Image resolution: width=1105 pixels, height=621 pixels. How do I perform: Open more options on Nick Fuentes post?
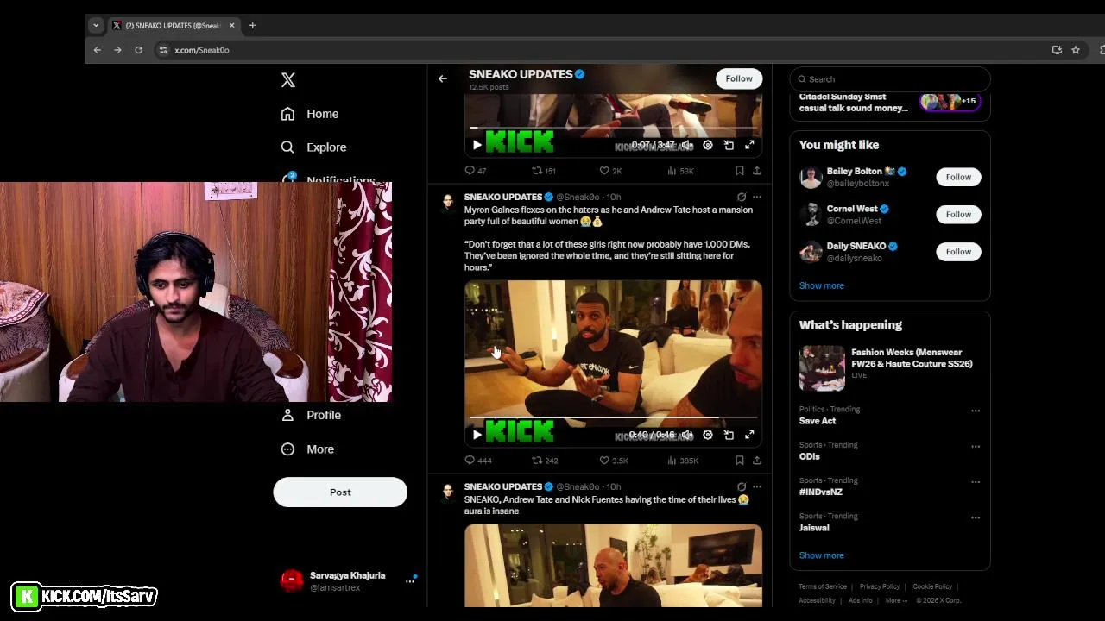point(757,487)
